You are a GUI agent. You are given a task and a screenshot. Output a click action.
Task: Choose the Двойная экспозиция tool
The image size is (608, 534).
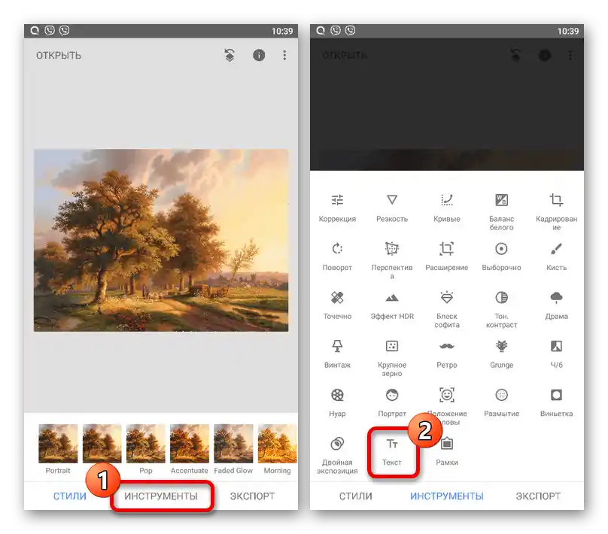[x=337, y=455]
